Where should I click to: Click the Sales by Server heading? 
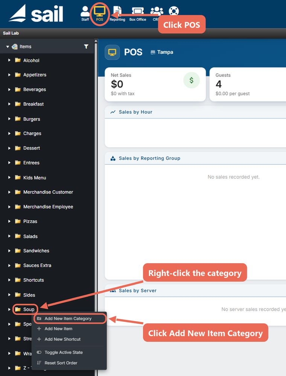(138, 291)
